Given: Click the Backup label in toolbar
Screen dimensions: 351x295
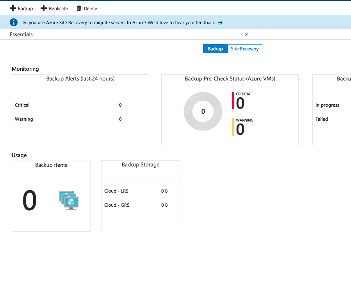Looking at the screenshot, I should pyautogui.click(x=25, y=9).
